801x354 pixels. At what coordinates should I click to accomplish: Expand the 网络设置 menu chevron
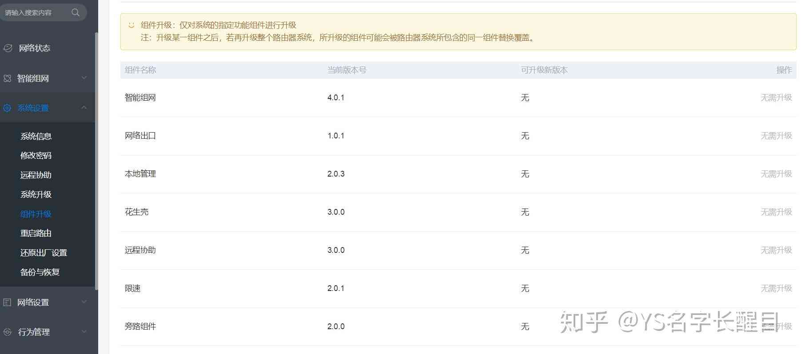pyautogui.click(x=84, y=302)
